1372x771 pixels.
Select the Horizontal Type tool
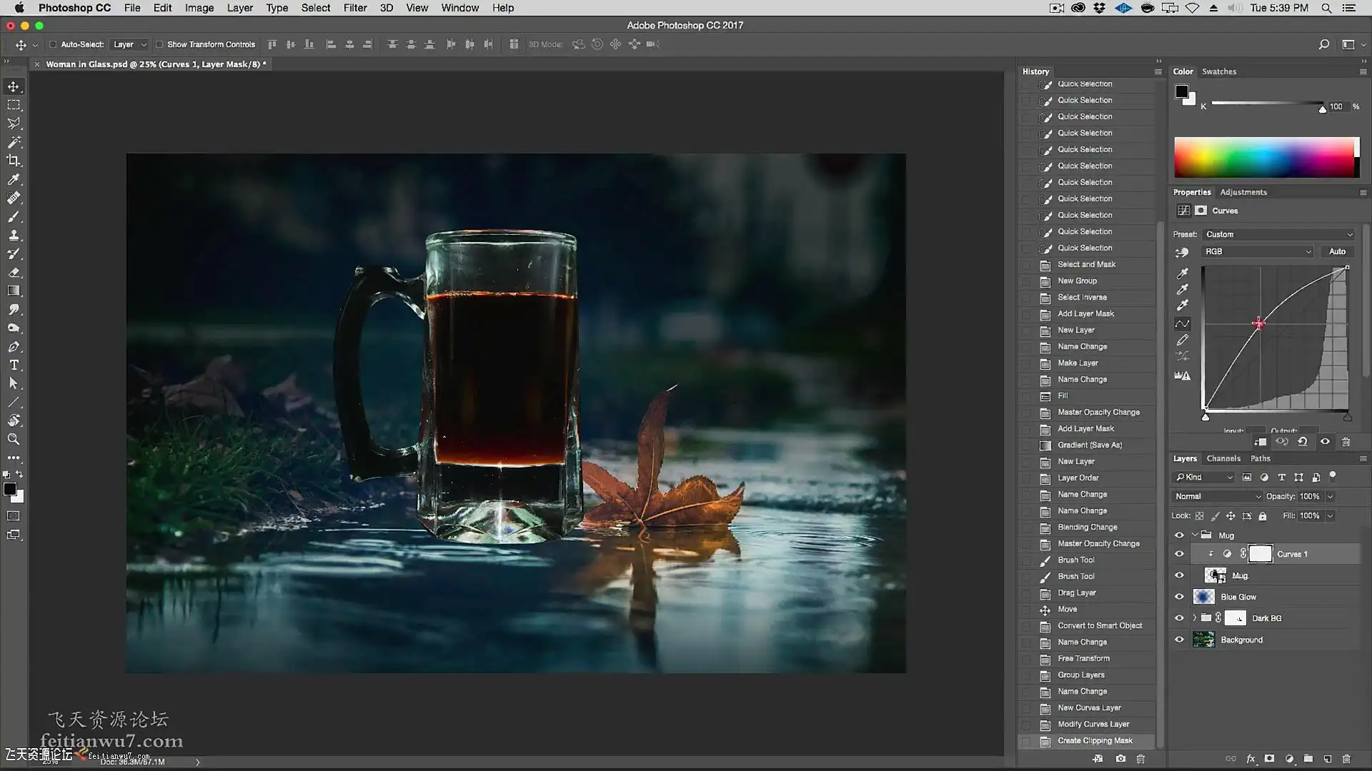[14, 365]
